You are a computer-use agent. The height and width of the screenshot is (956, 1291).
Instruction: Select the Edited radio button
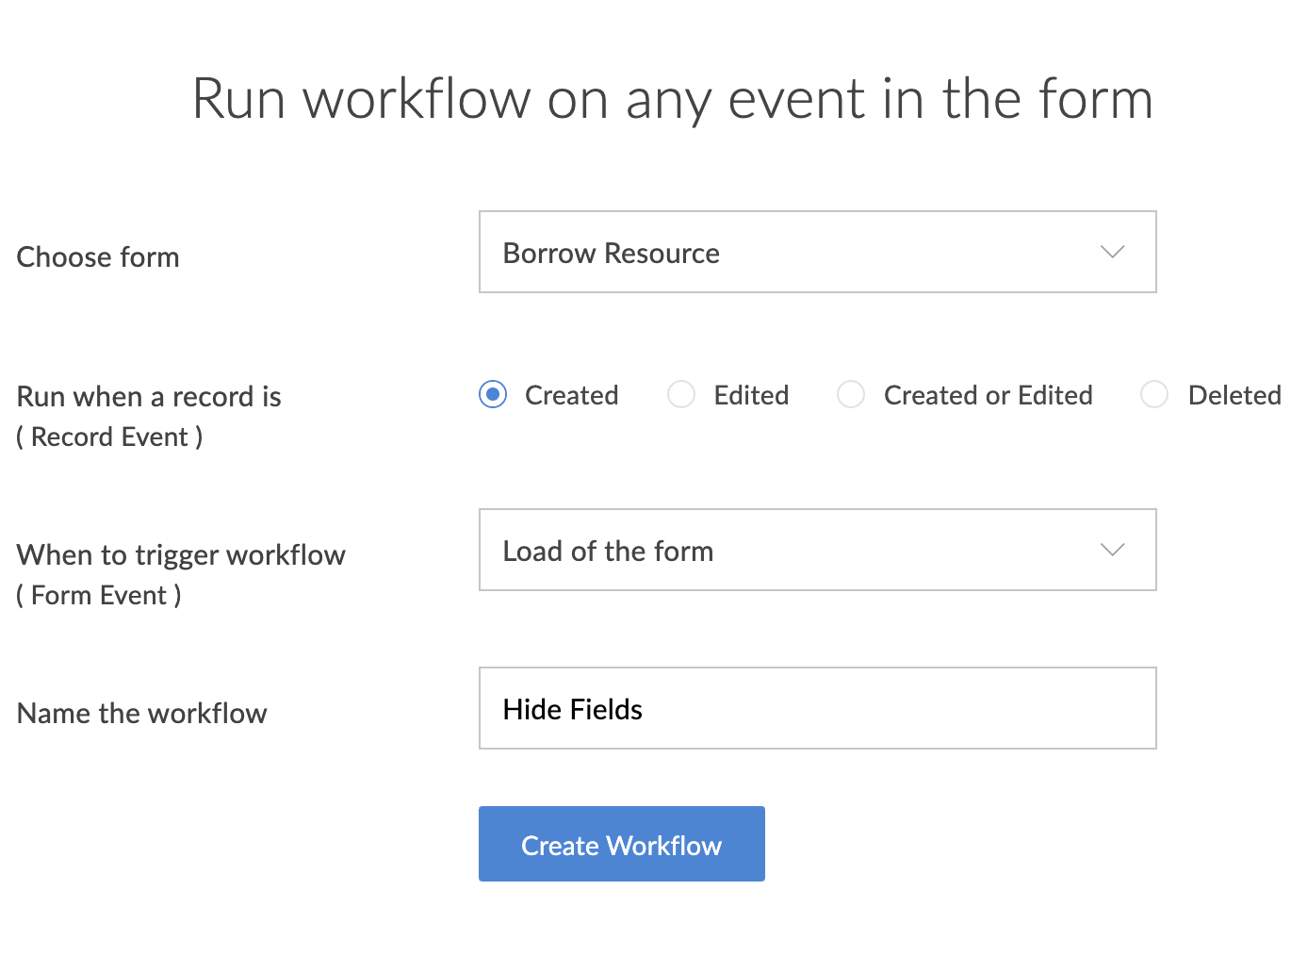tap(681, 394)
